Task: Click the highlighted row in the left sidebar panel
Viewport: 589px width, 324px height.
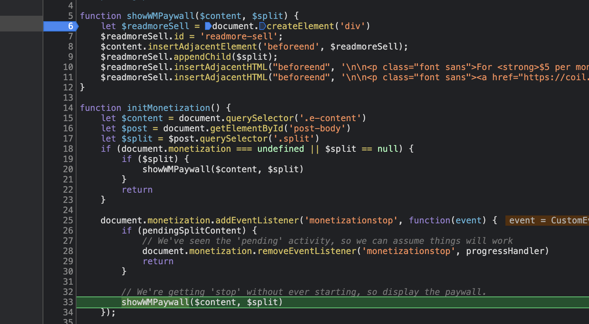Action: (21, 24)
